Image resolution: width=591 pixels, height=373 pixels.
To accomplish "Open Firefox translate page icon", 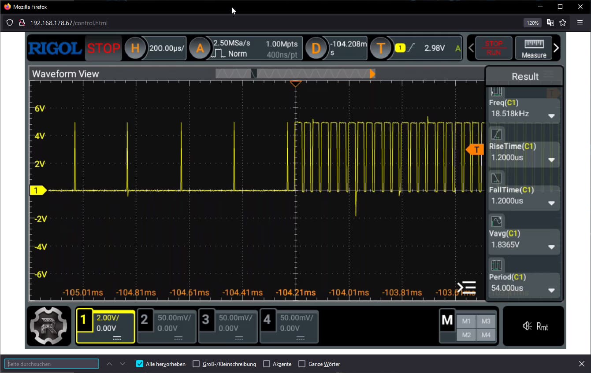I will [550, 23].
